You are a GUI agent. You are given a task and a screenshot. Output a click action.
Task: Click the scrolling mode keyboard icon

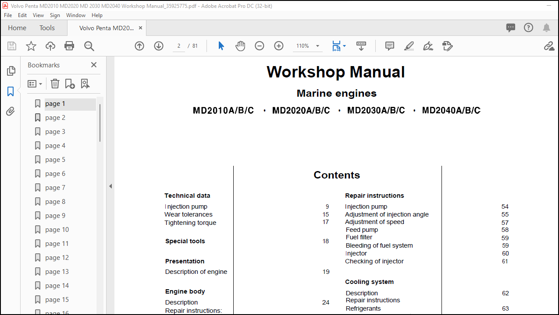click(x=361, y=46)
